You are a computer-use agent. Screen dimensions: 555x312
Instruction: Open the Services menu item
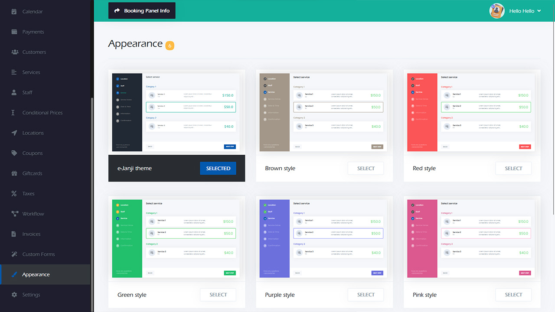(x=31, y=72)
